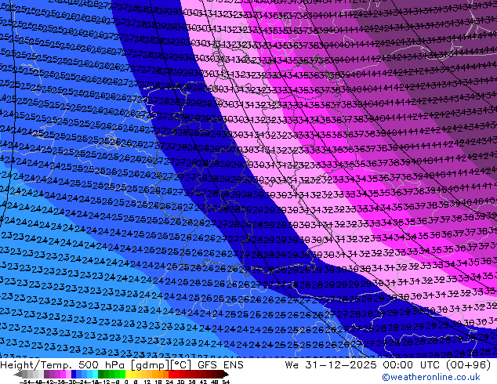
Task: Click the '[°C]' unit label
Action: [x=181, y=365]
